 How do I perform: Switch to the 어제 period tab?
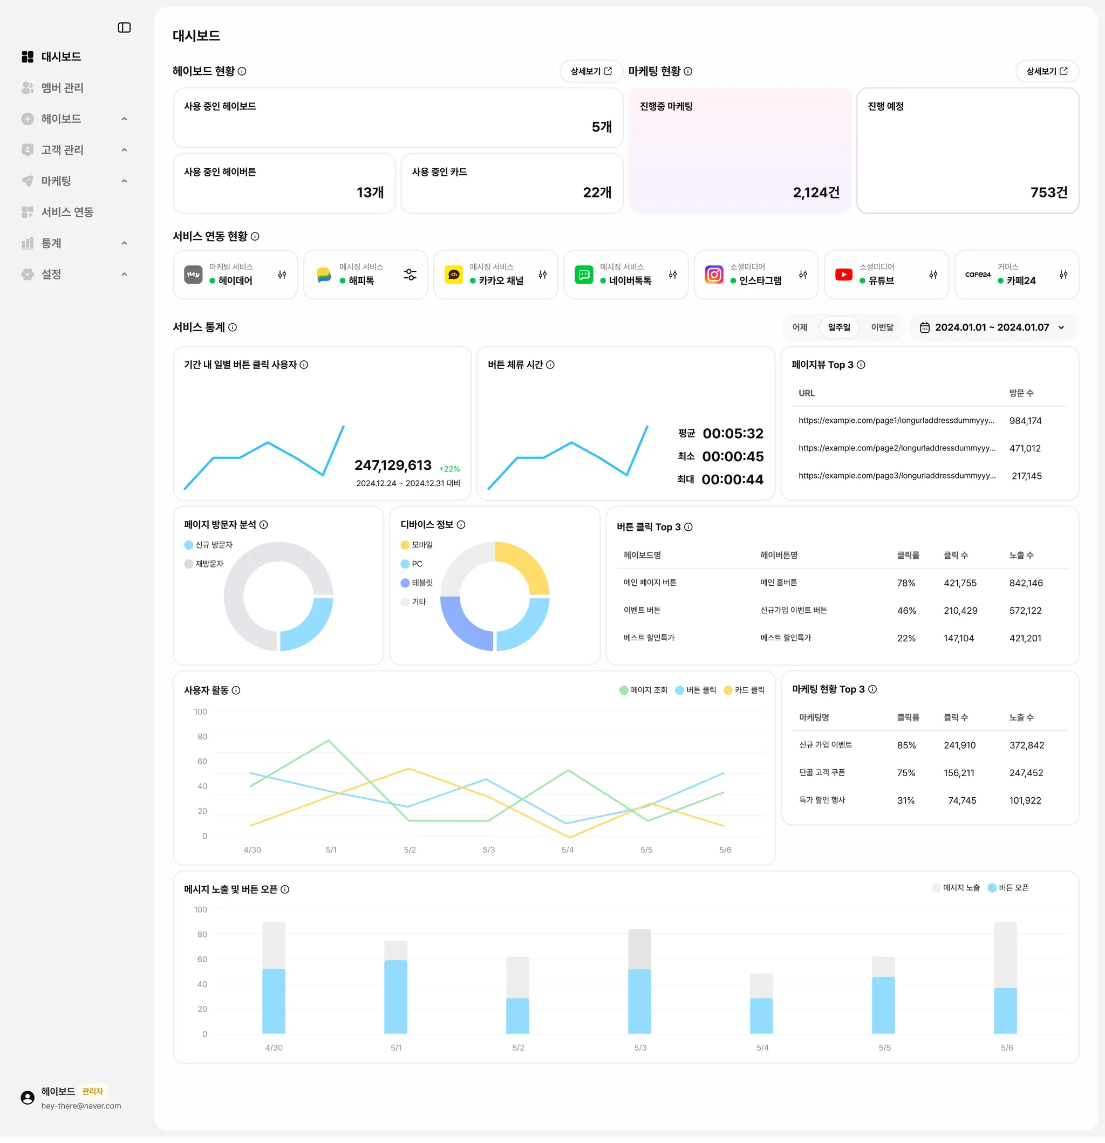799,327
